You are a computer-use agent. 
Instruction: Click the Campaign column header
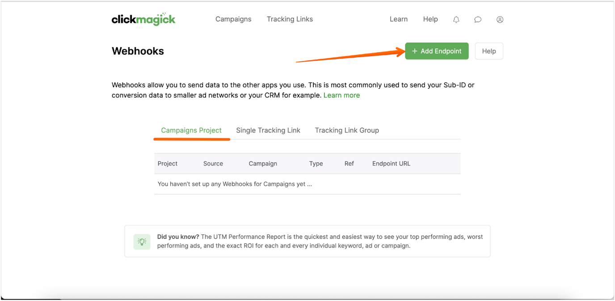(x=263, y=163)
